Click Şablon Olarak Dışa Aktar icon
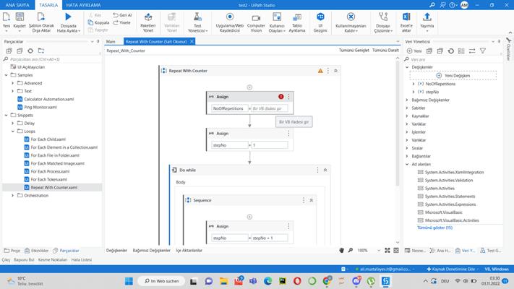This screenshot has height=289, width=514. (41, 17)
